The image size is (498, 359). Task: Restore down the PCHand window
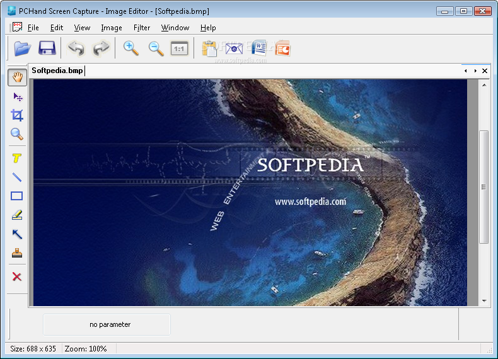(x=464, y=11)
